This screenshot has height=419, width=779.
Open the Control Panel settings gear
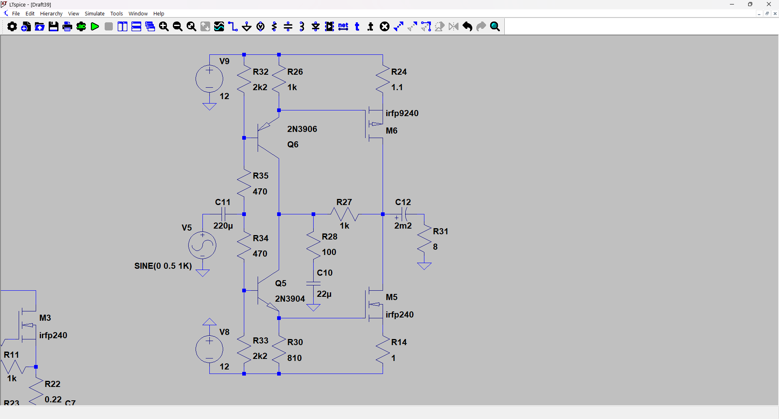click(x=12, y=27)
